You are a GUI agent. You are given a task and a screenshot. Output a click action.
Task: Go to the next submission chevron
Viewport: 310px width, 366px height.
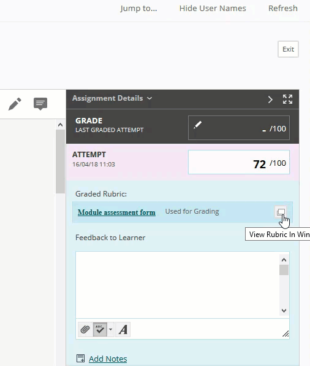(270, 99)
